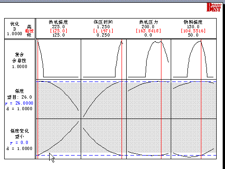The width and height of the screenshot is (225, 169).
Task: Click the red 曲线 label in the header
Action: pos(29,31)
